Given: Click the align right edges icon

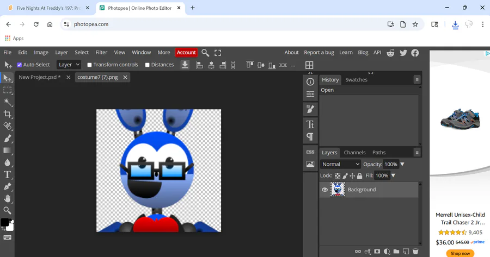Looking at the screenshot, I should (x=223, y=65).
